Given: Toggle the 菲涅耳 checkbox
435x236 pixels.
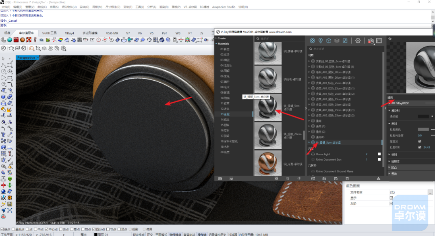Looking at the screenshot, I should 419,141.
